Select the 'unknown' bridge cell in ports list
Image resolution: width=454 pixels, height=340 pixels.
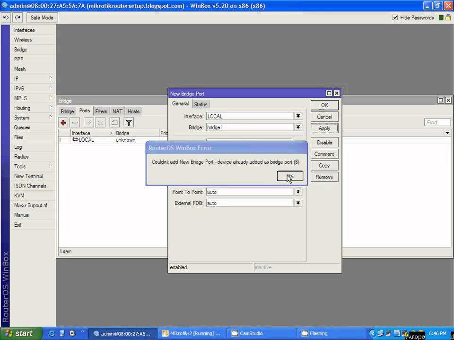[x=126, y=140]
